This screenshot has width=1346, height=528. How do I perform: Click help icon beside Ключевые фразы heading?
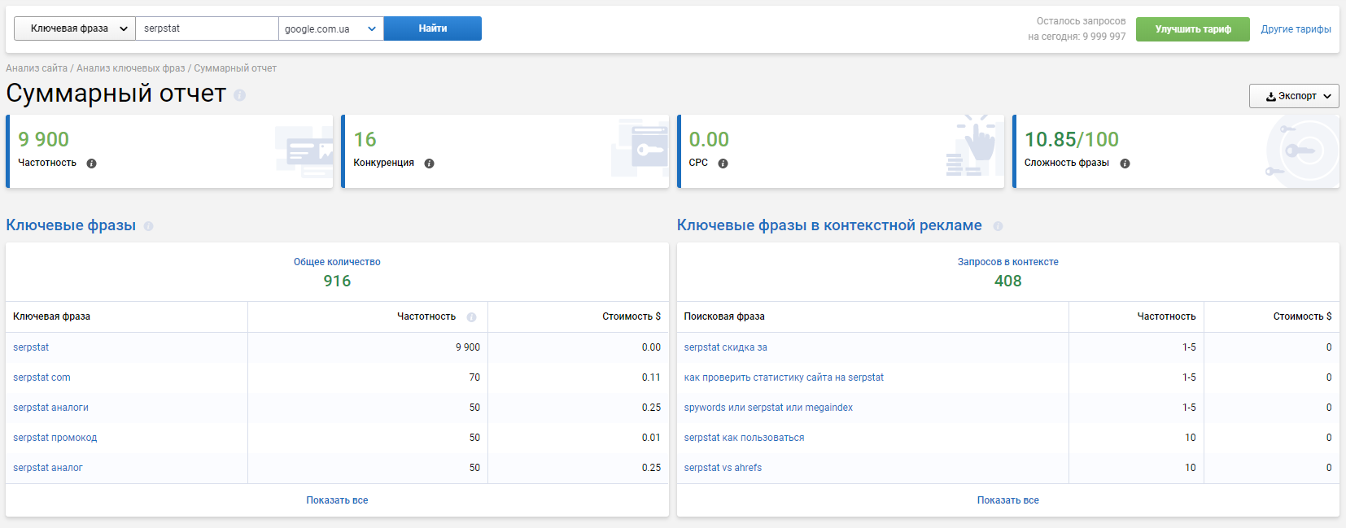[x=148, y=226]
